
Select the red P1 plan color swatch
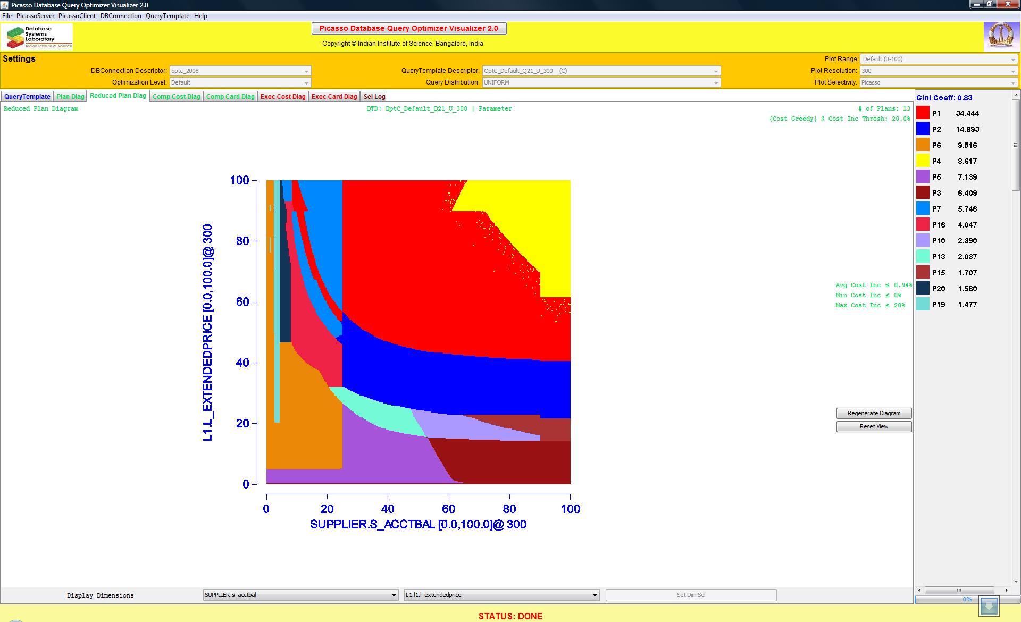click(x=923, y=113)
